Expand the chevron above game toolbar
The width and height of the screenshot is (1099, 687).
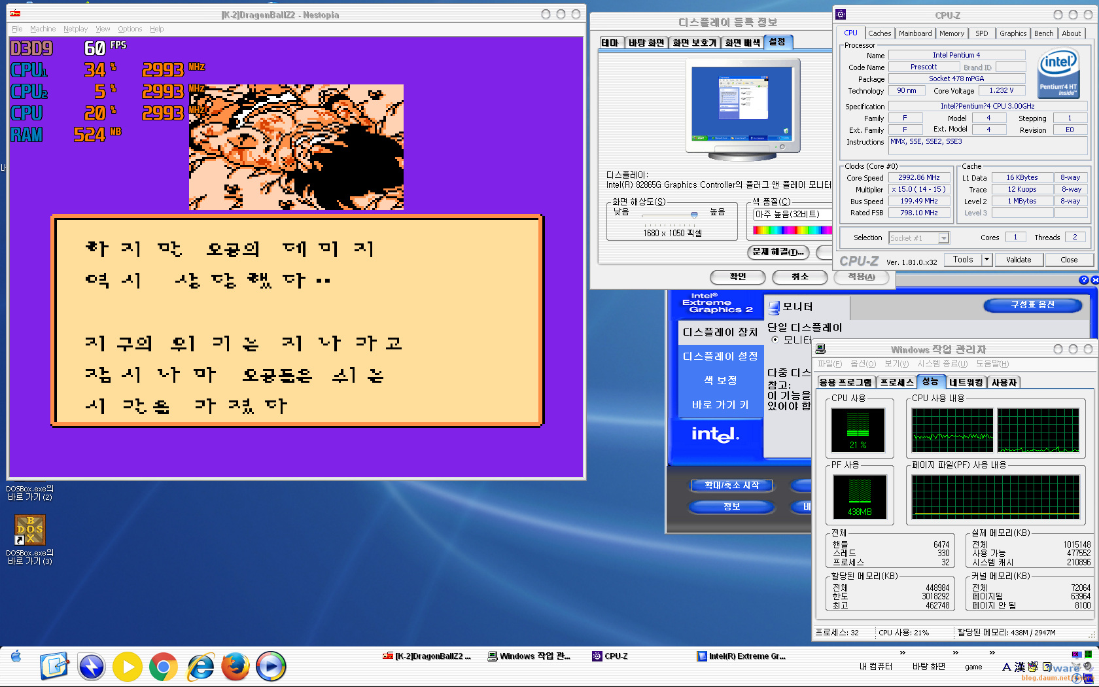[992, 652]
